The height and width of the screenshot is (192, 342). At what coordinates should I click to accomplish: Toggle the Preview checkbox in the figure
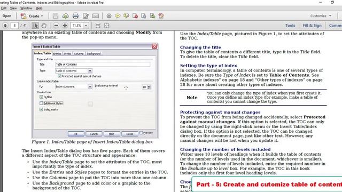click(141, 133)
